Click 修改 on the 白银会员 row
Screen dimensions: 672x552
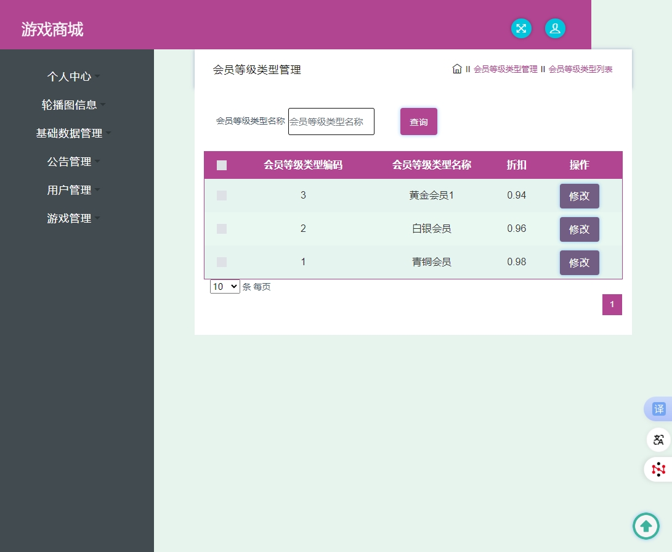(x=579, y=229)
